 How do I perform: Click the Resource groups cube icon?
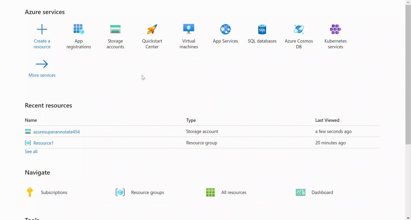120,192
